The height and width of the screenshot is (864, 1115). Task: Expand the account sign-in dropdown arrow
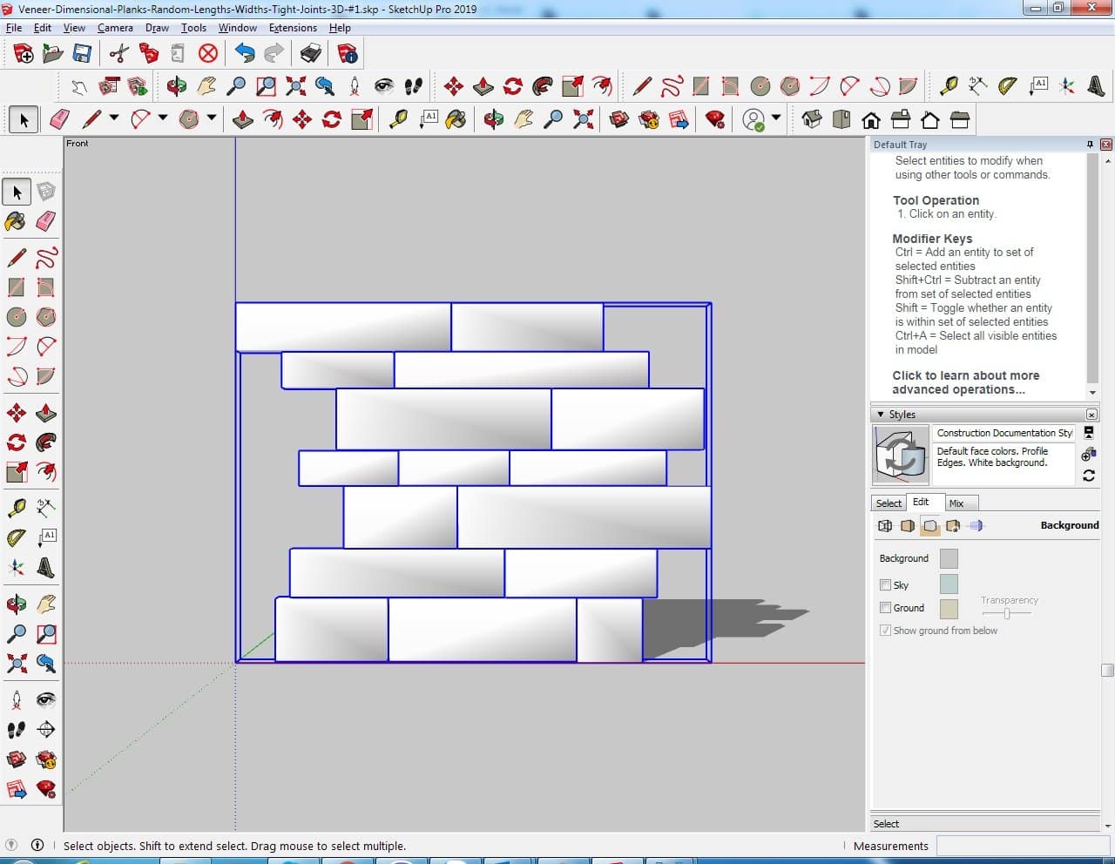[776, 118]
